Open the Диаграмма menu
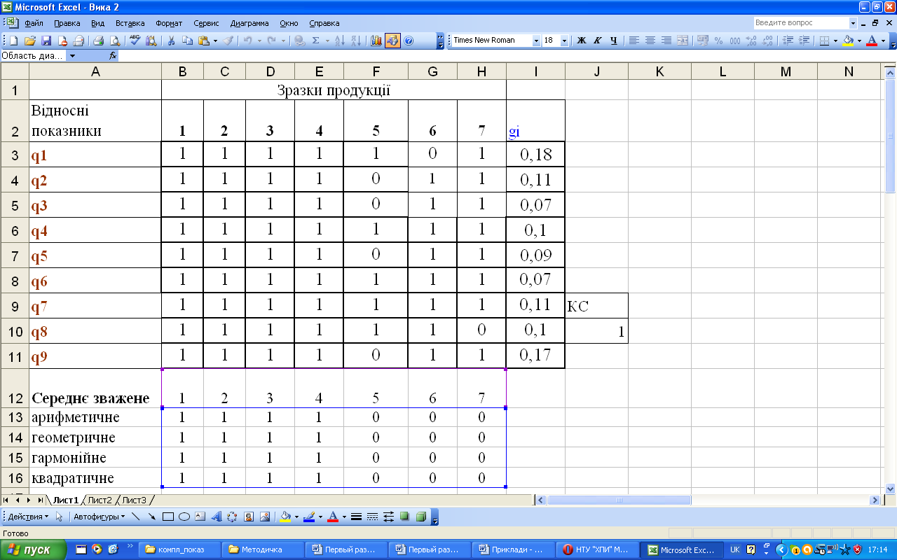The height and width of the screenshot is (560, 897). [249, 23]
